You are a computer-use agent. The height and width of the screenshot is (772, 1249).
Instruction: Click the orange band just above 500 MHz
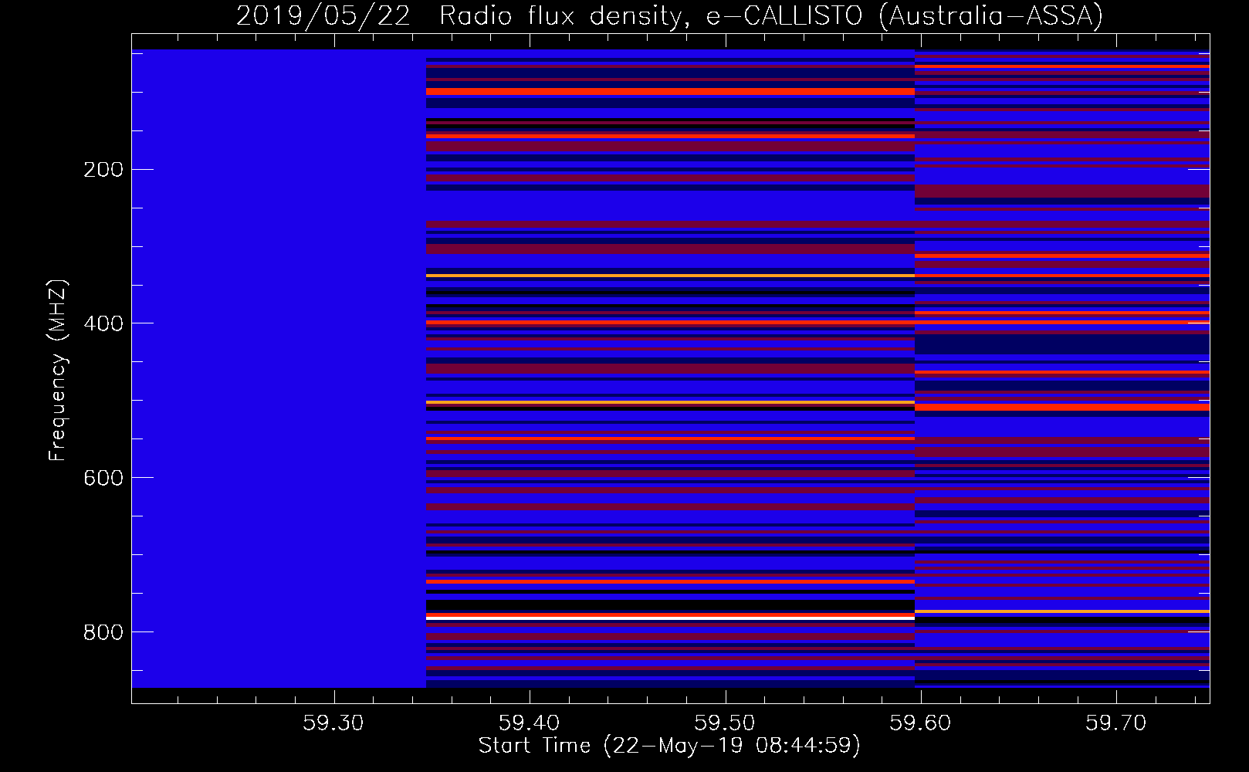670,402
